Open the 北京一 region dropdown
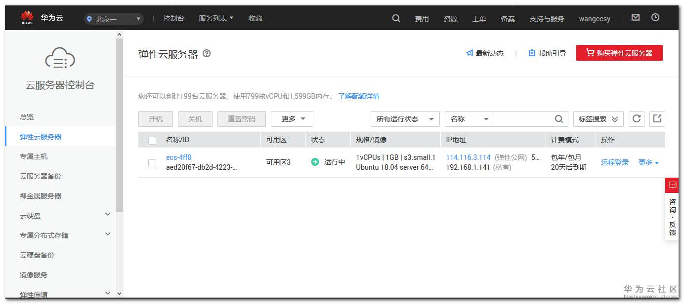The image size is (684, 304). (114, 19)
